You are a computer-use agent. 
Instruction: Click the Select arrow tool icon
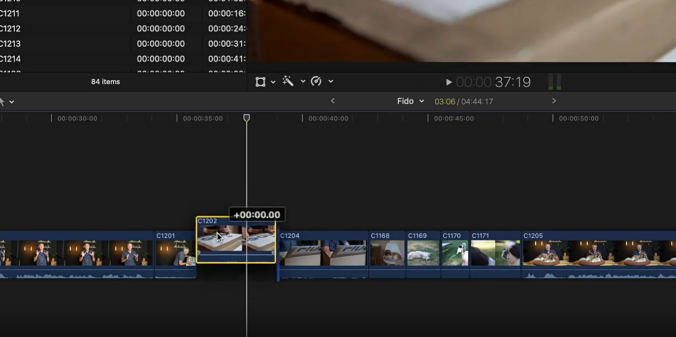2,102
